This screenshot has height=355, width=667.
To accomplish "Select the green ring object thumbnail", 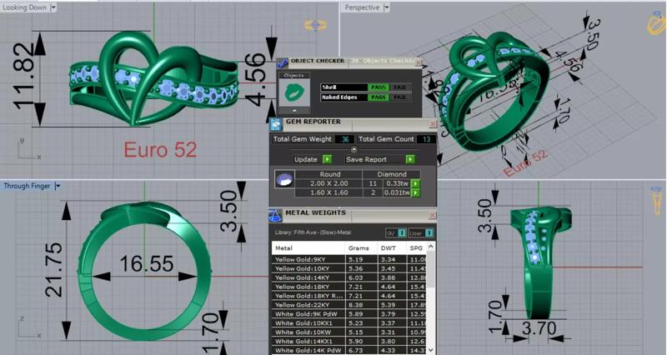I will coord(293,92).
